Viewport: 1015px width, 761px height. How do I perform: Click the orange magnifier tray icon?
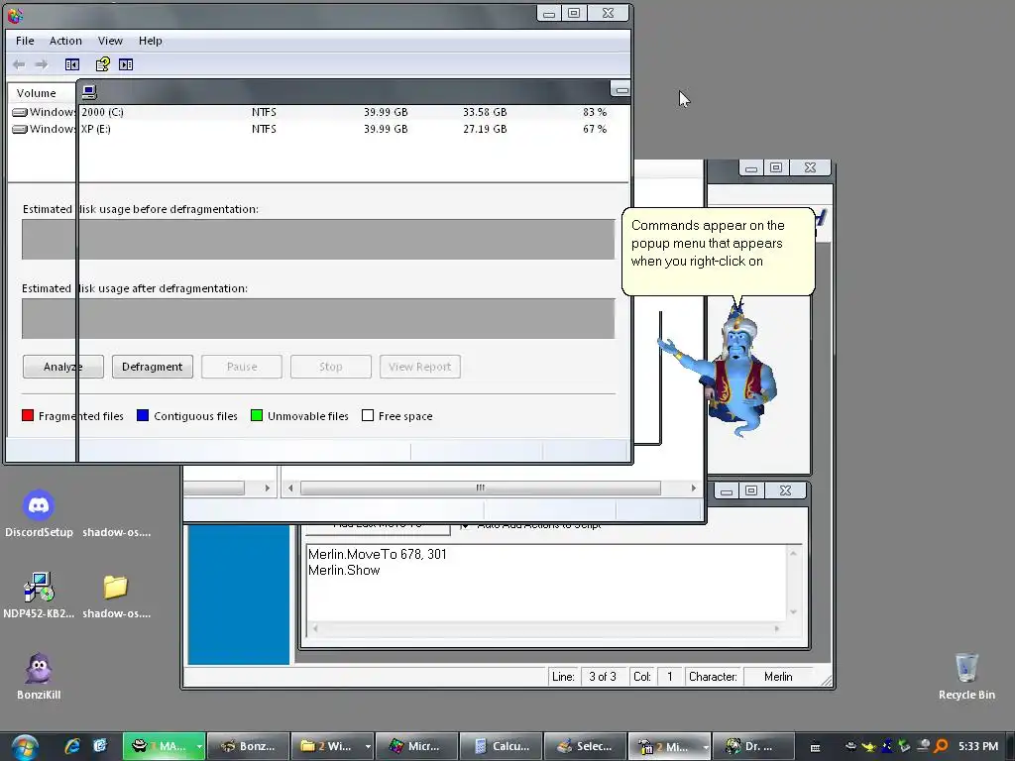coord(941,746)
